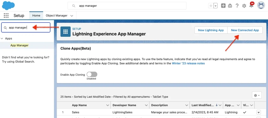Open list view settings gear dropdown
The width and height of the screenshot is (268, 118).
click(257, 95)
